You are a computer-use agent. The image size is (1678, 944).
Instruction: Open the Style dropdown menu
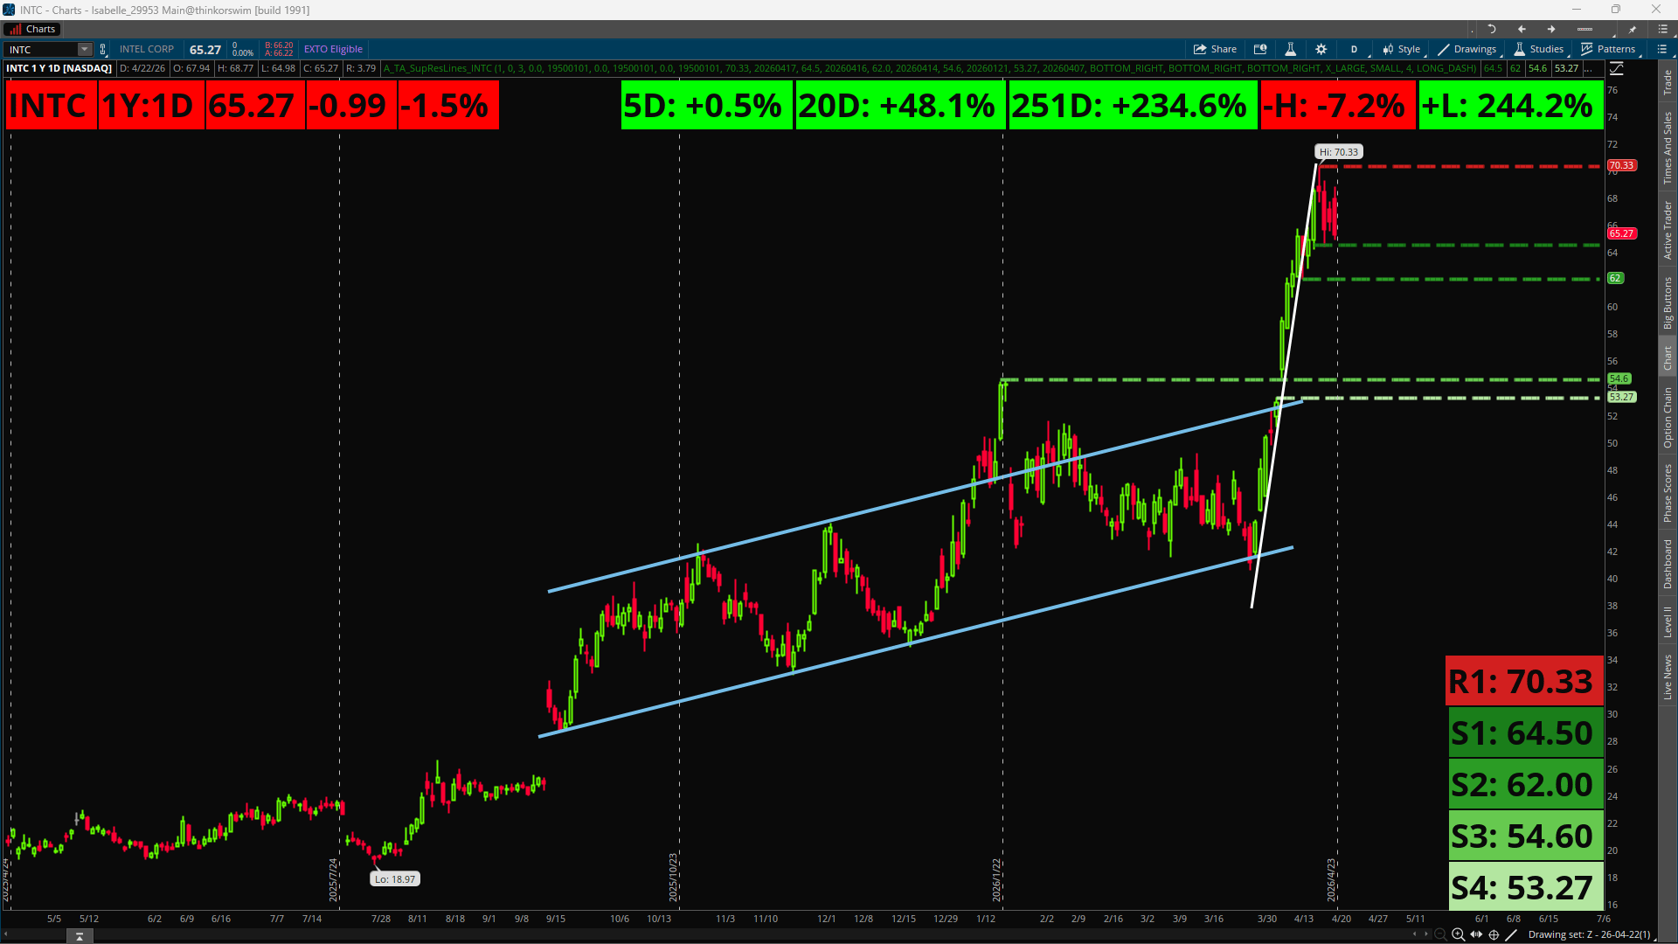click(1402, 49)
